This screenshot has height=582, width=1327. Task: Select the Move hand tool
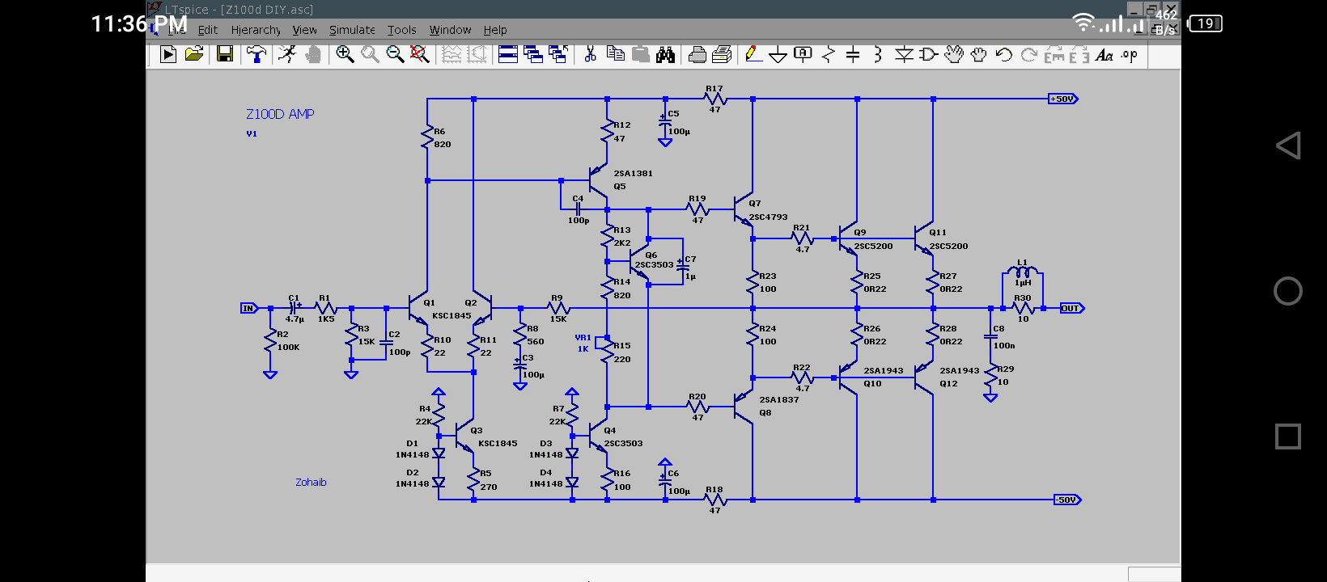[954, 54]
